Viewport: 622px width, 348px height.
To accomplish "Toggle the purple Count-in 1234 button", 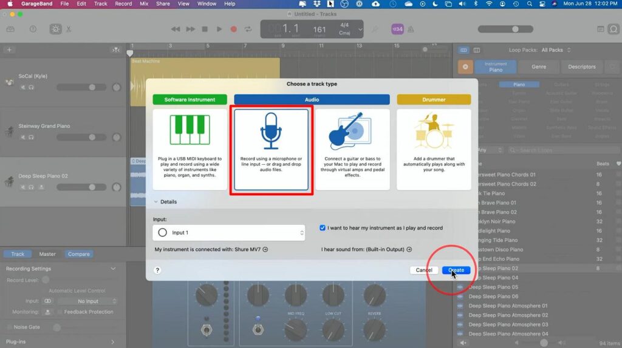I will pos(397,29).
